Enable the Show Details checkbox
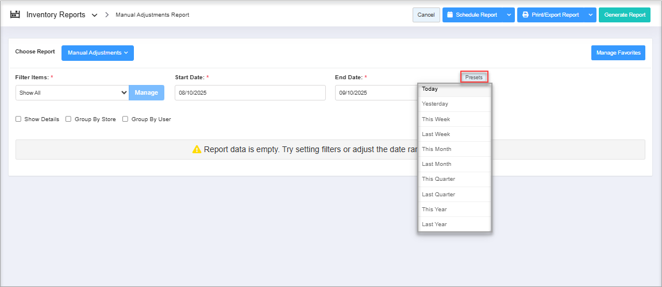 tap(18, 119)
